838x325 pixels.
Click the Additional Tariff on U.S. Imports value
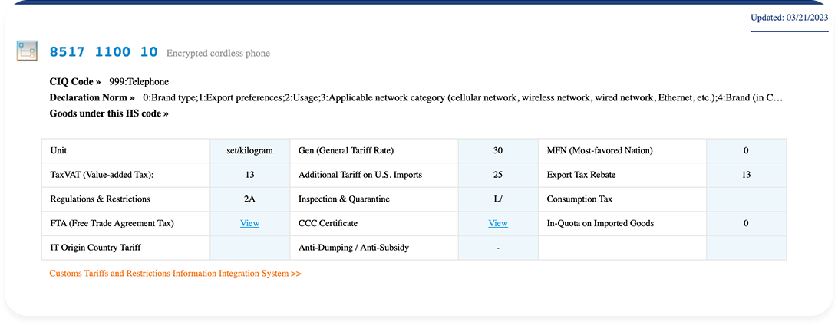[x=498, y=175]
